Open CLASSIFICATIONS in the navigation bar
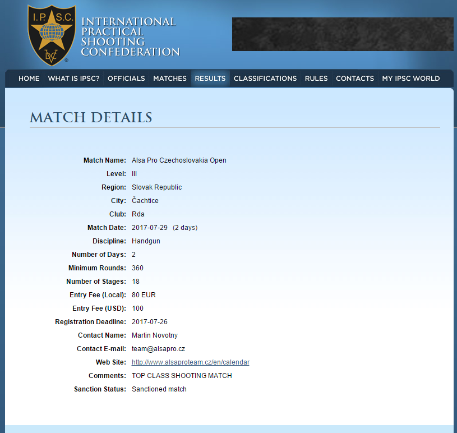This screenshot has height=433, width=457. 265,79
